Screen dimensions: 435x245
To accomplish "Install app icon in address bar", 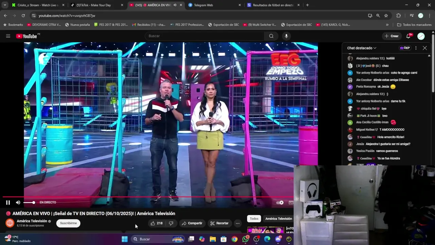I will pos(370,16).
